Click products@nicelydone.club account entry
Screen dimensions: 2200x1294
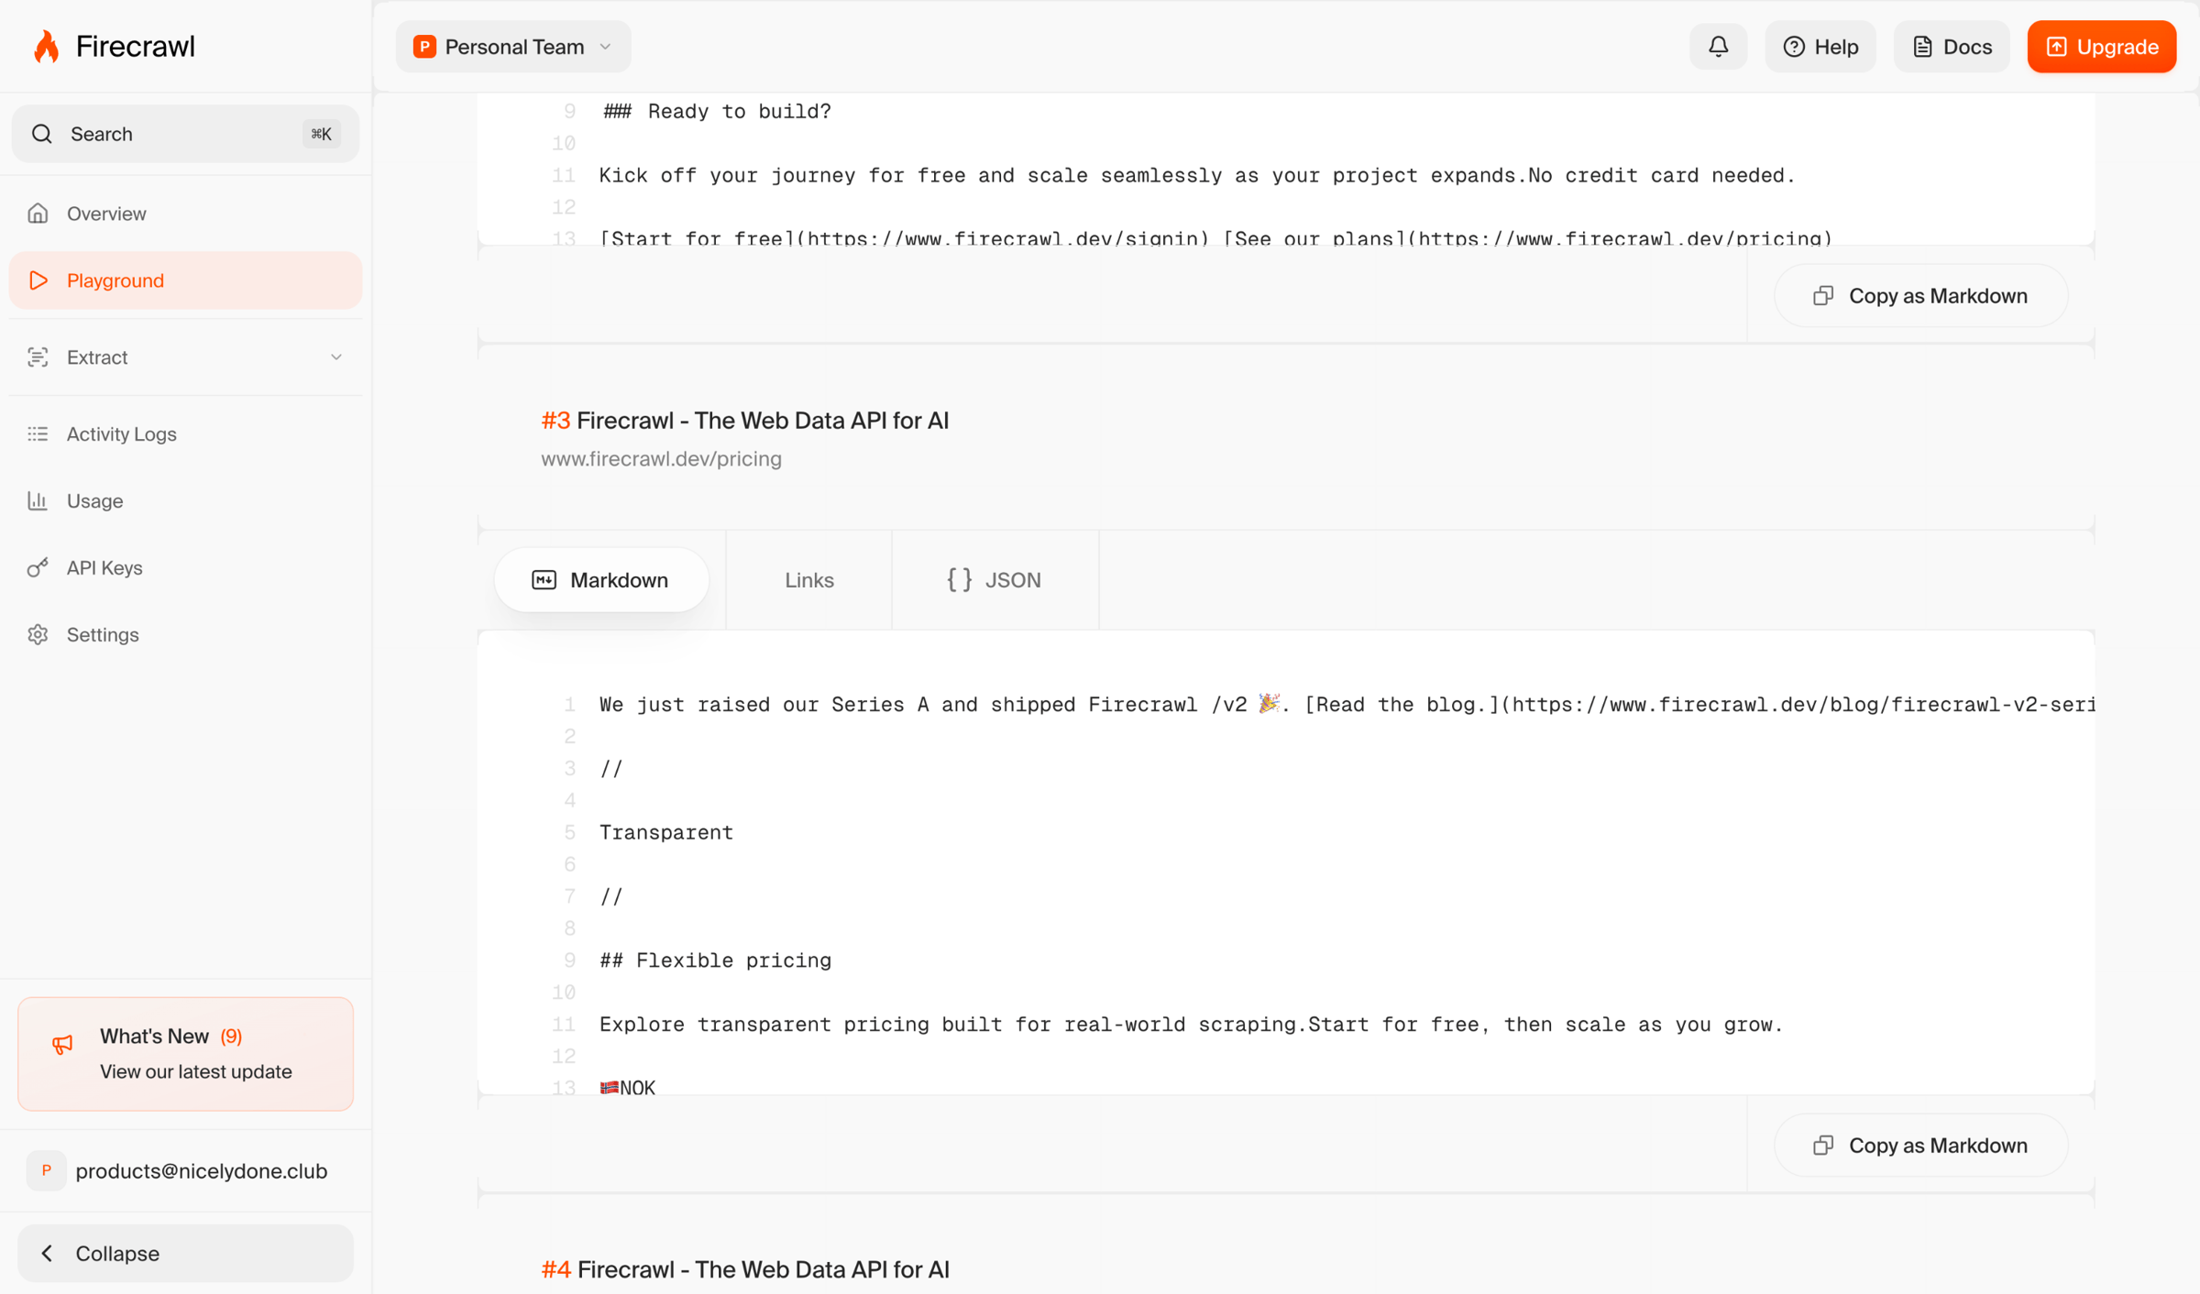(185, 1170)
